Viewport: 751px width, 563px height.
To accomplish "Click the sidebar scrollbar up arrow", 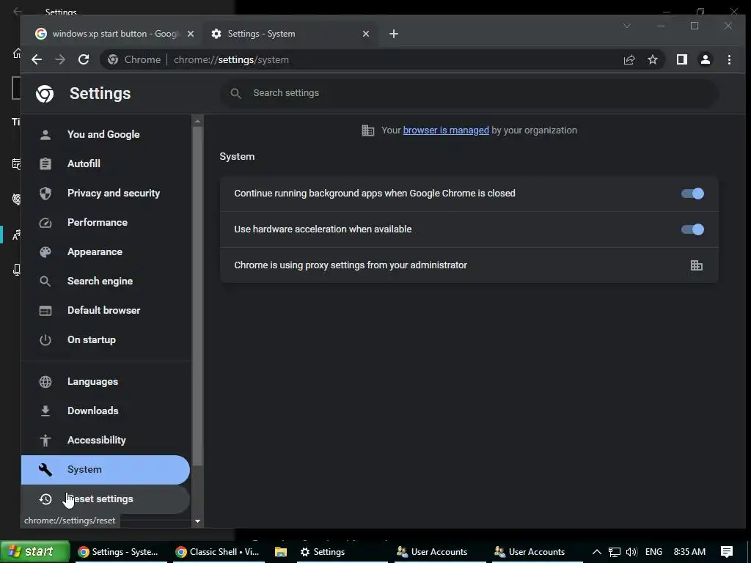I will pos(197,121).
